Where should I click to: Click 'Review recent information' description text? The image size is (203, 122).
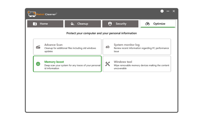pyautogui.click(x=141, y=50)
